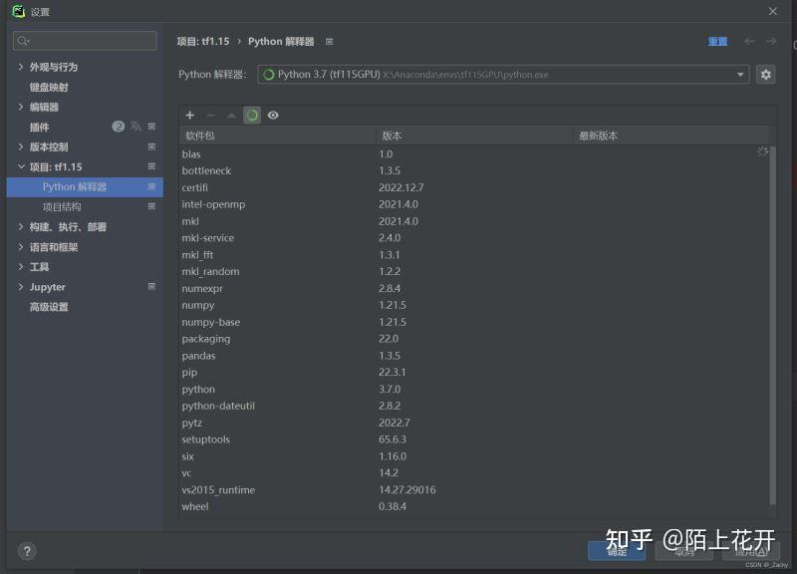Install a new package with the plus icon
This screenshot has height=574, width=797.
coord(189,115)
